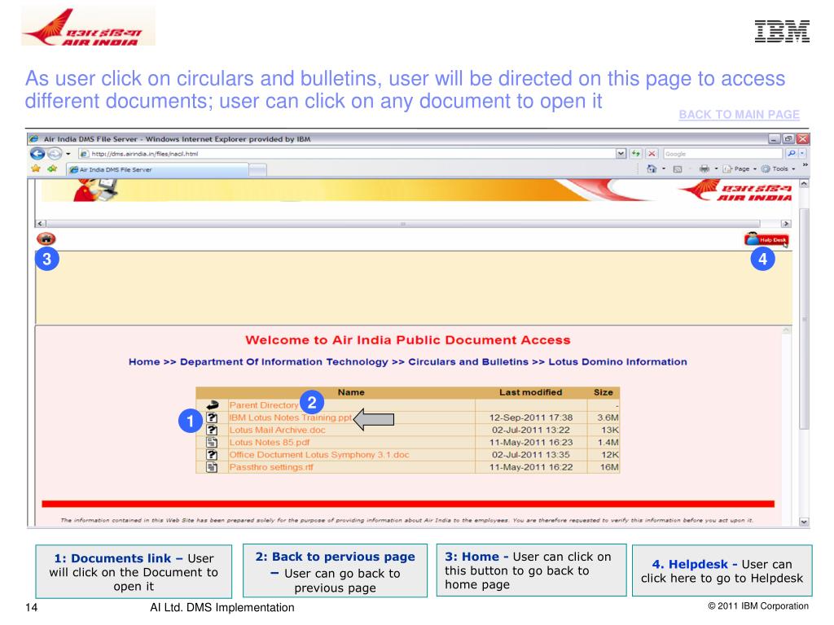834x625 pixels.
Task: Sort by the Last modified column header
Action: click(530, 392)
